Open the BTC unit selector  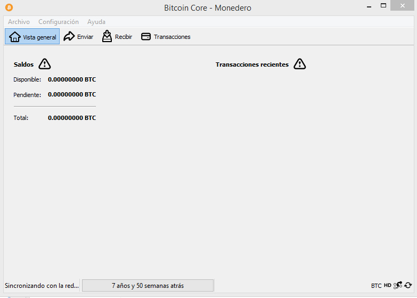(x=377, y=286)
